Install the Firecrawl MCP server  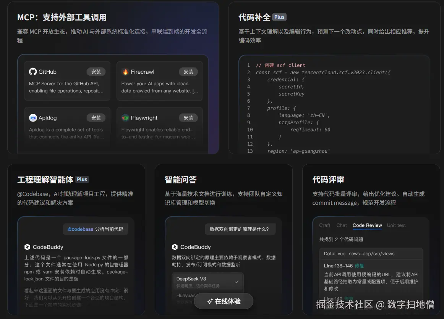coord(188,71)
